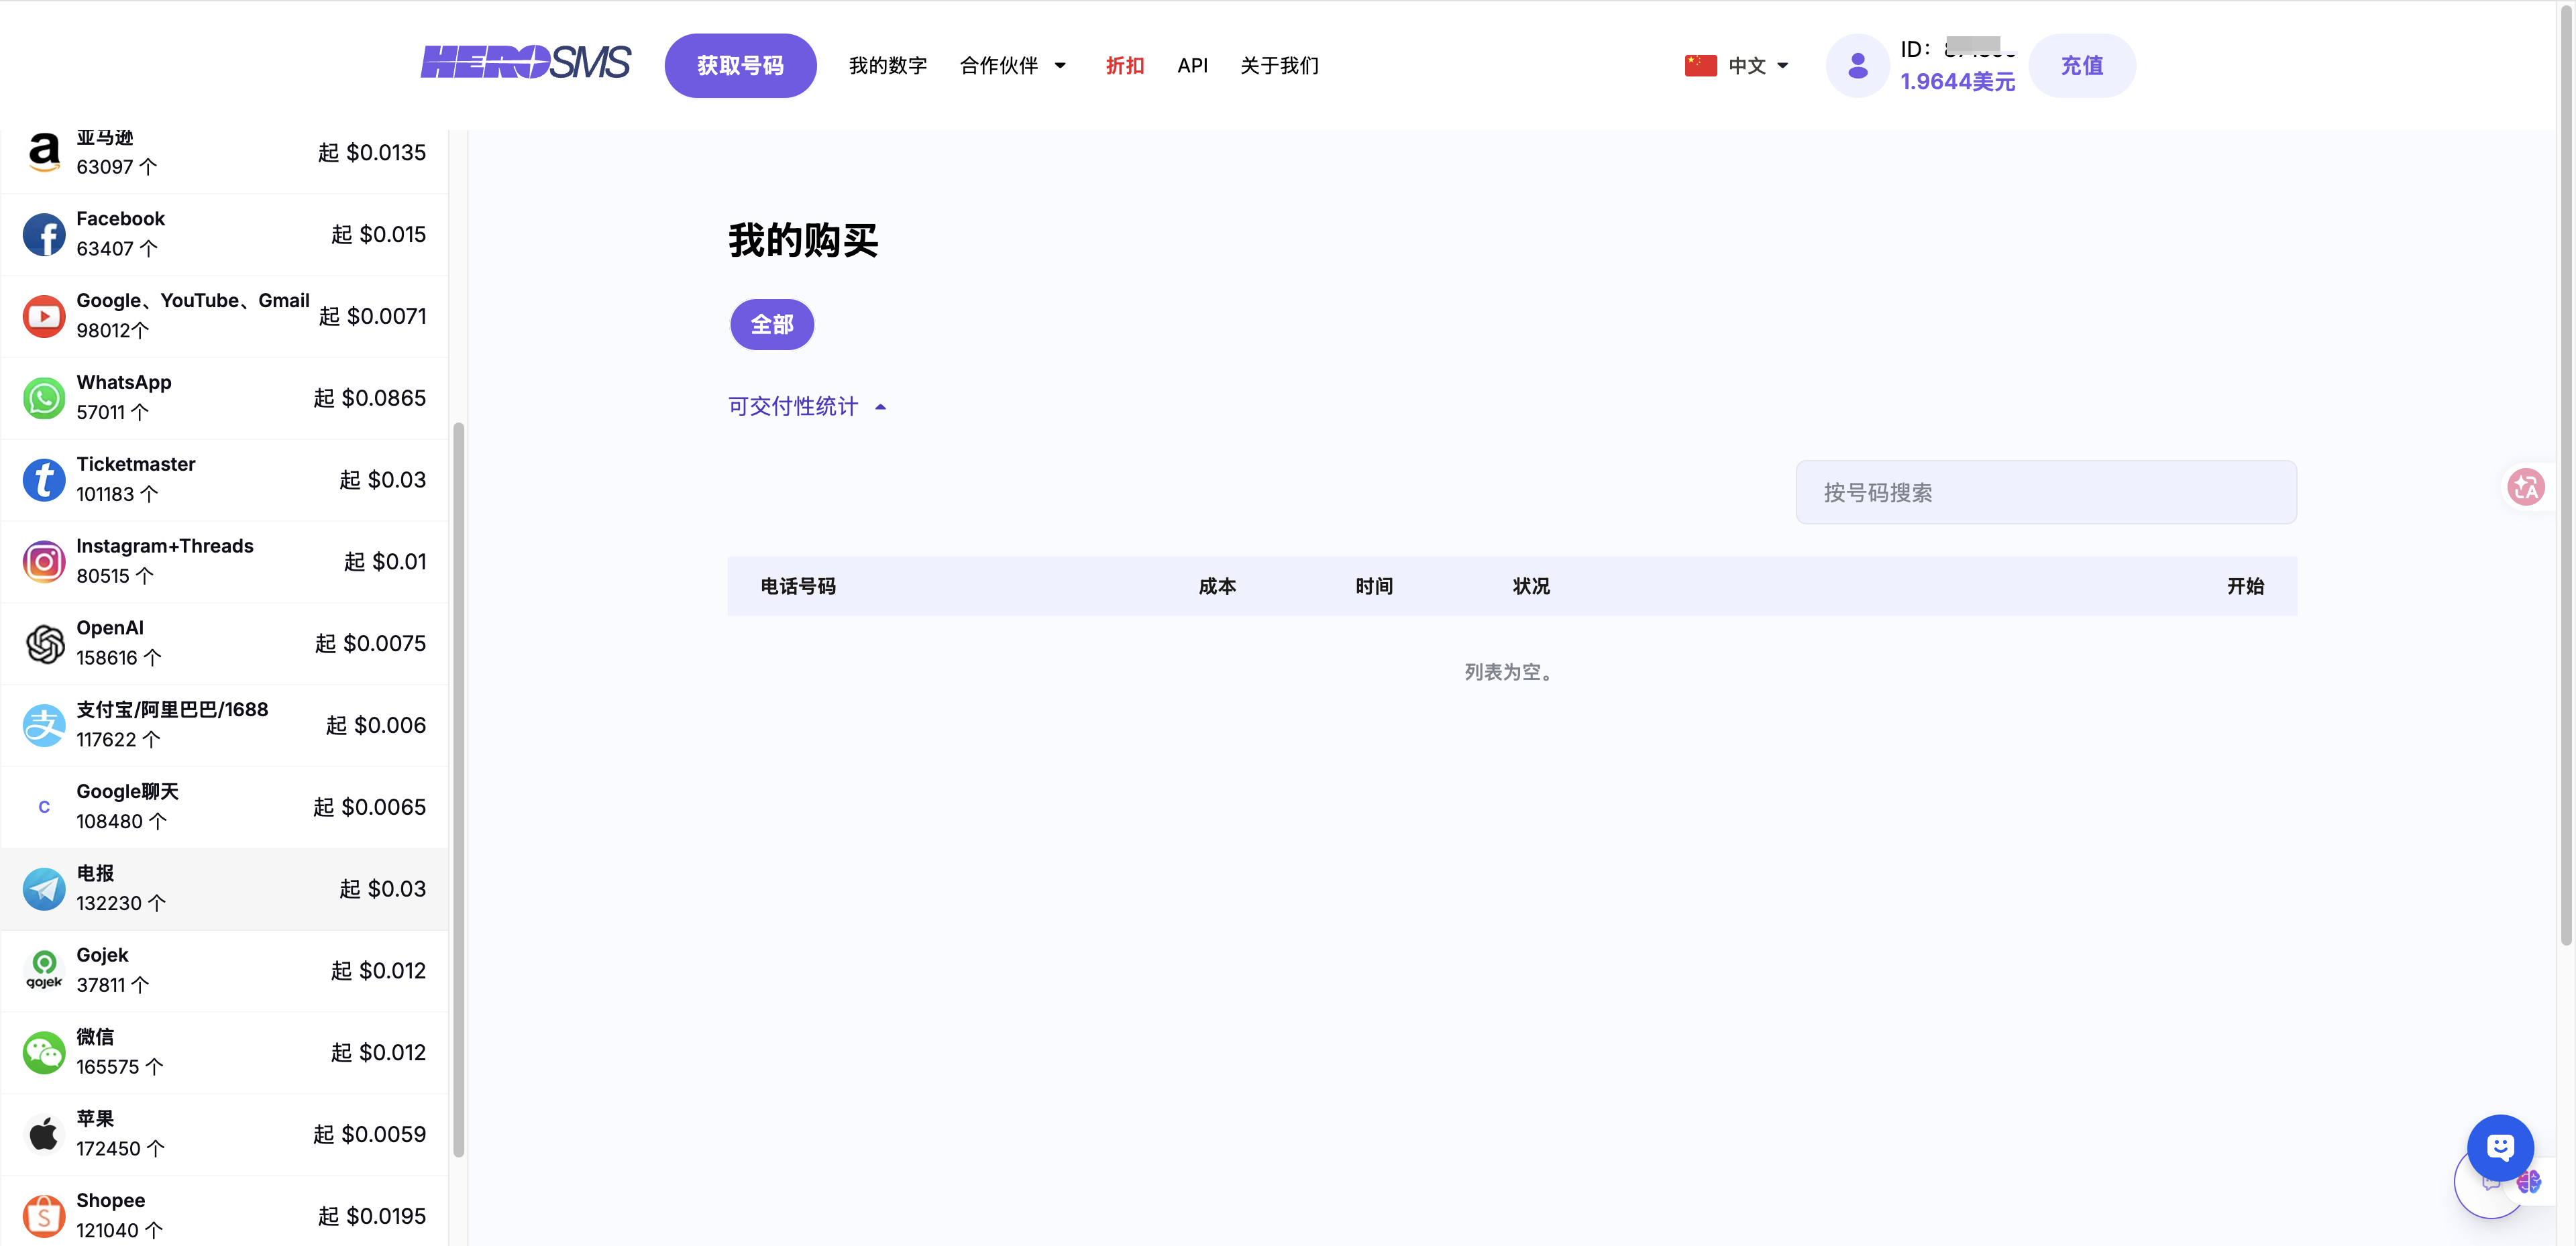This screenshot has height=1246, width=2576.
Task: Open the API menu item
Action: click(x=1192, y=65)
